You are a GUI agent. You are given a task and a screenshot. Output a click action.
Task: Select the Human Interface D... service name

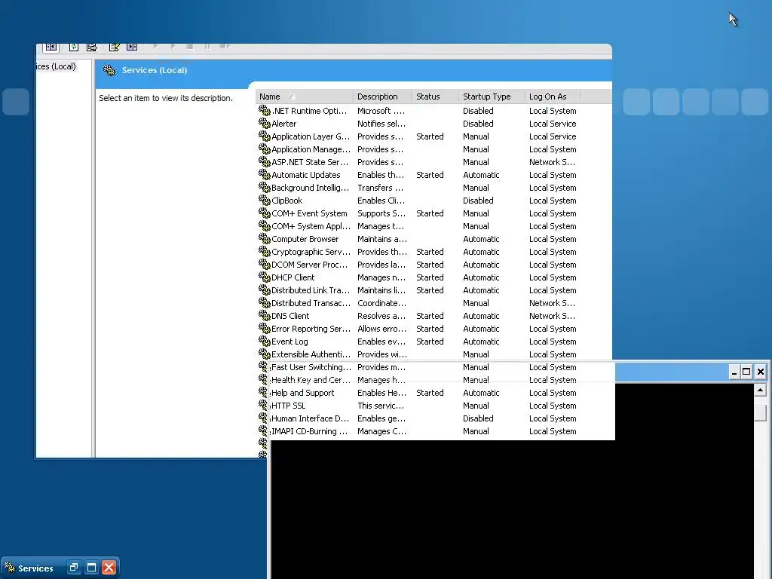[310, 418]
